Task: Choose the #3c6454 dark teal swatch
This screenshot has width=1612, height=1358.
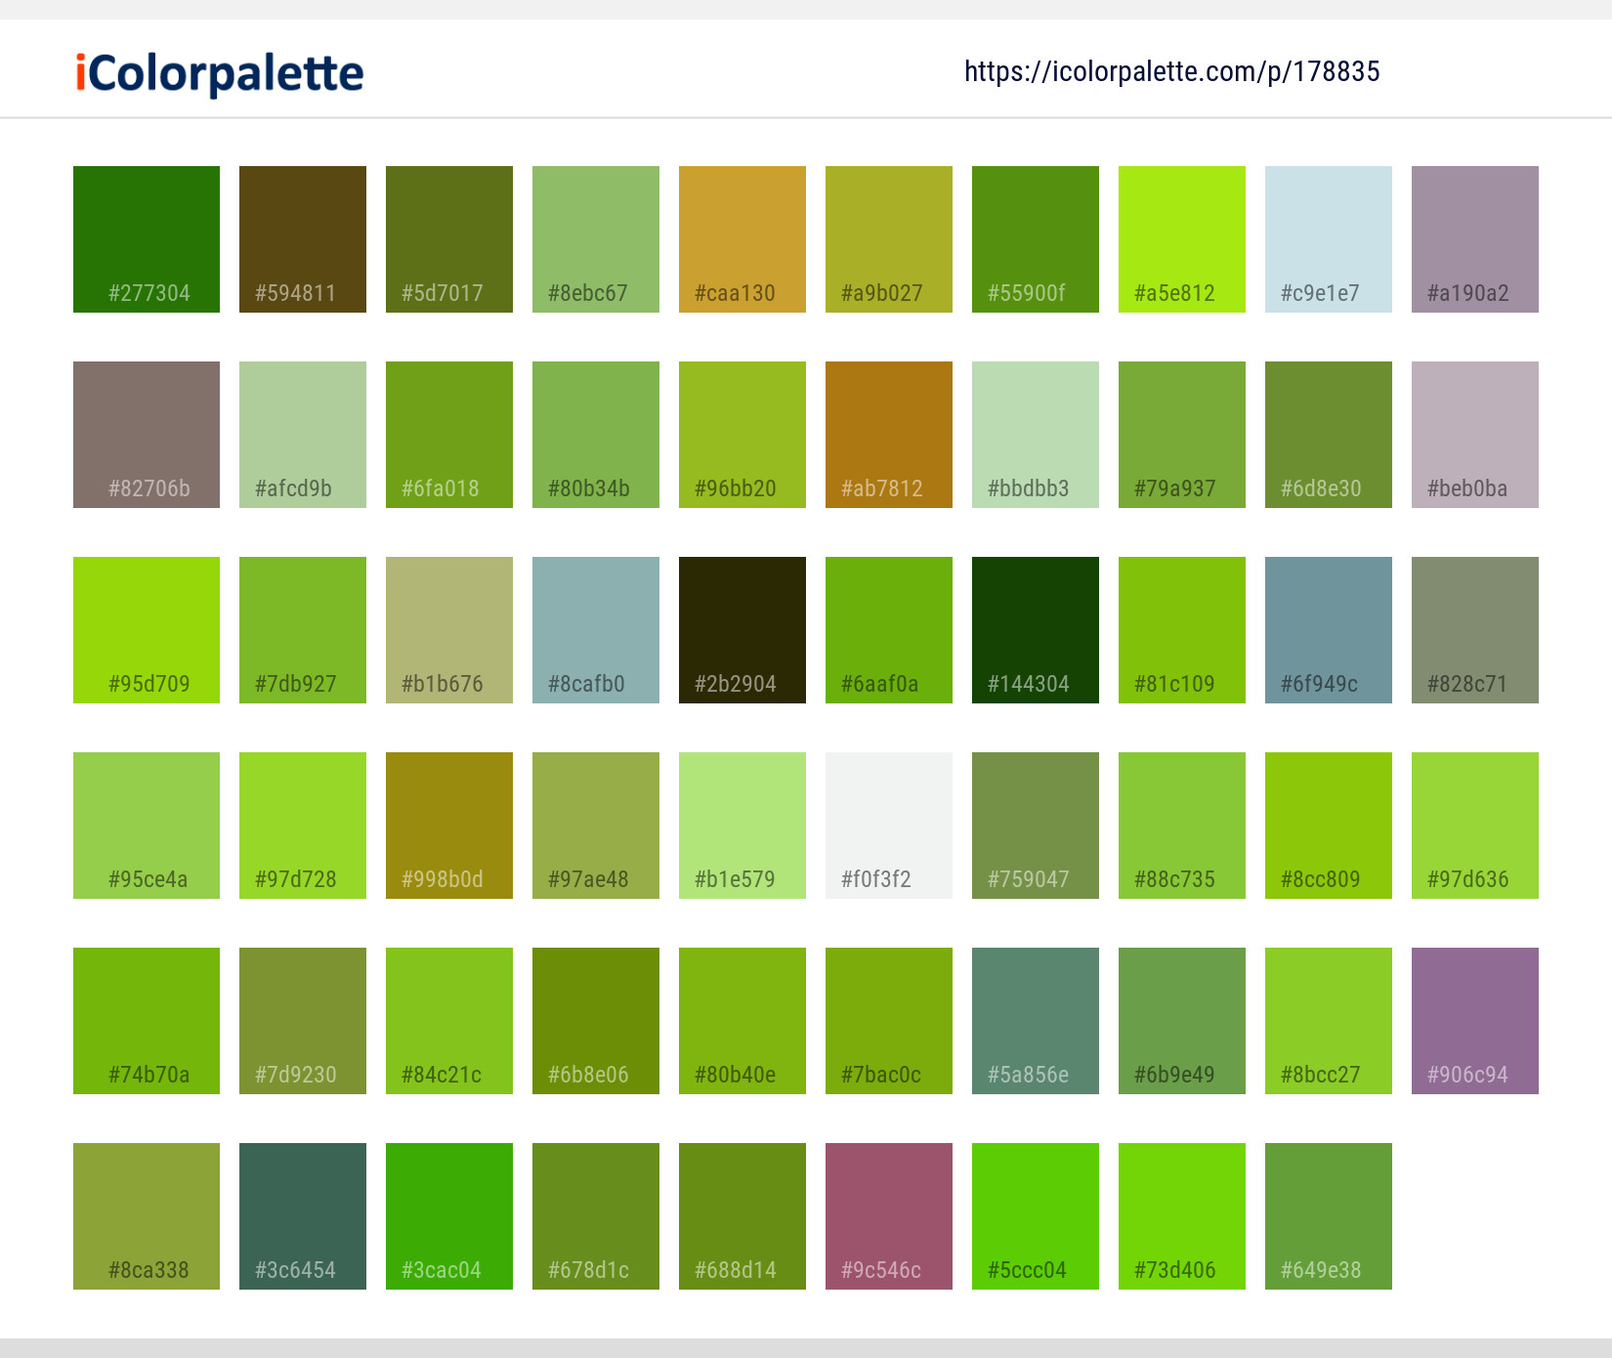Action: (303, 1216)
